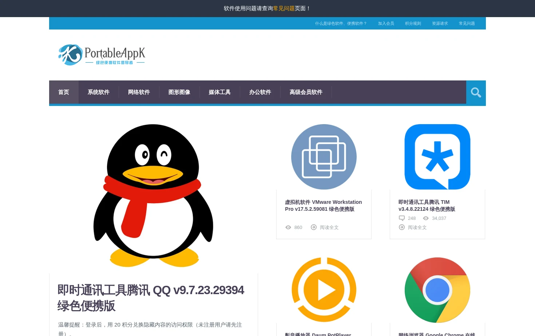Open 腾讯 TIM v3.4.8.22124 article title
Viewport: 535px width, 336px height.
point(427,206)
